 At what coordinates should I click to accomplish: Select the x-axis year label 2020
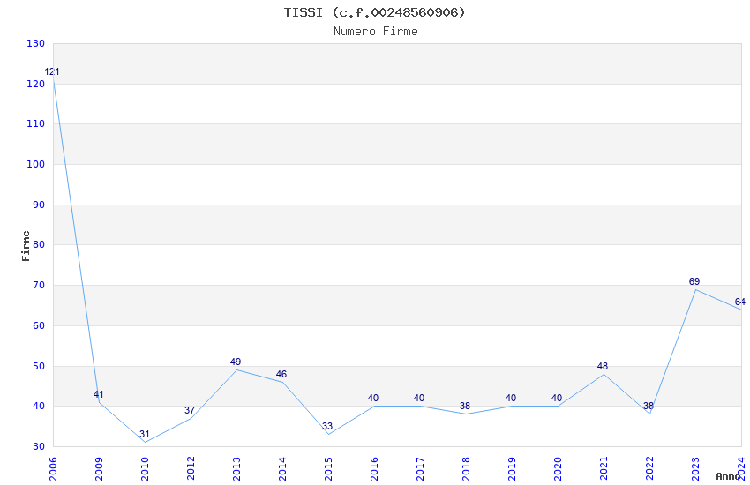click(558, 468)
